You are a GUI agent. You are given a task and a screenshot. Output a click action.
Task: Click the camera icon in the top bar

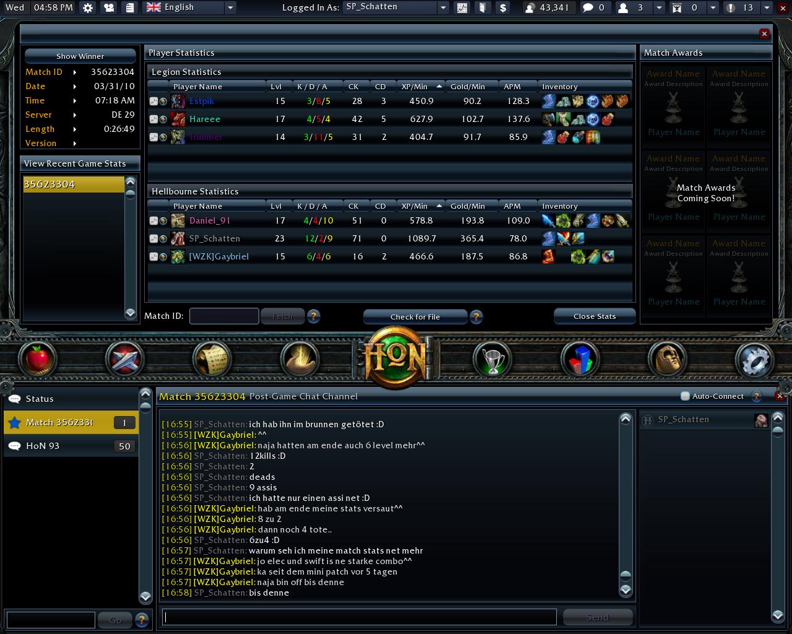pos(109,7)
